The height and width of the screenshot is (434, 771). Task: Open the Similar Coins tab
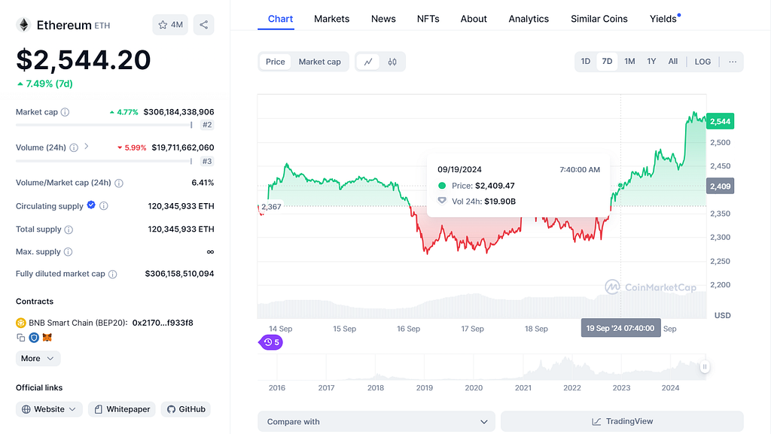(599, 19)
